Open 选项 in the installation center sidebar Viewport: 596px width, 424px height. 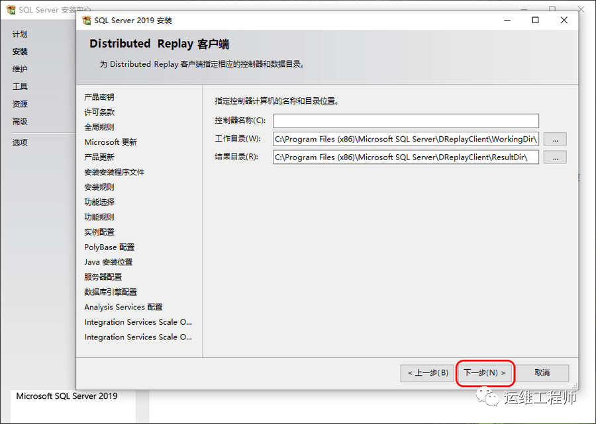(20, 143)
